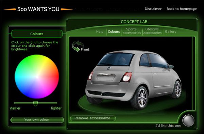Click the Colours panel header
Screen dimensions: 204x134
[x=37, y=34]
